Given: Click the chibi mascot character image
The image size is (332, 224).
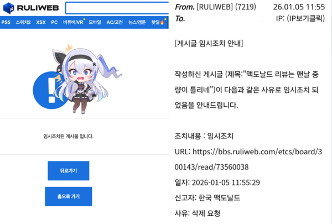Looking at the screenshot, I should pyautogui.click(x=86, y=80).
